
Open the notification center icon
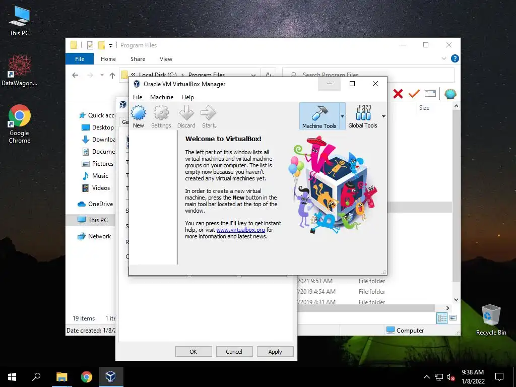pyautogui.click(x=499, y=377)
